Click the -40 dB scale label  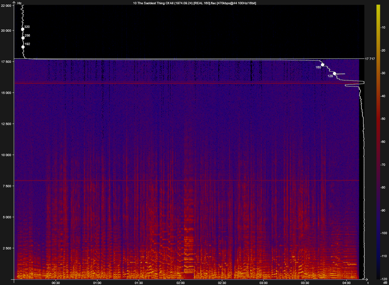point(383,96)
